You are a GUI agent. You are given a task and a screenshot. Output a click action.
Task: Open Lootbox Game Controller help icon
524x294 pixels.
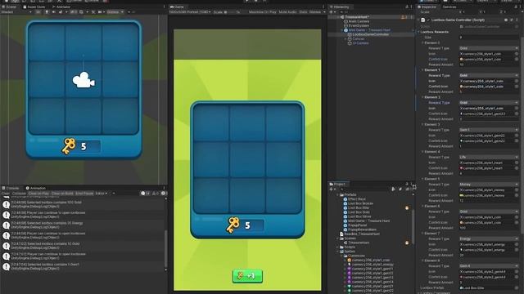pos(506,20)
